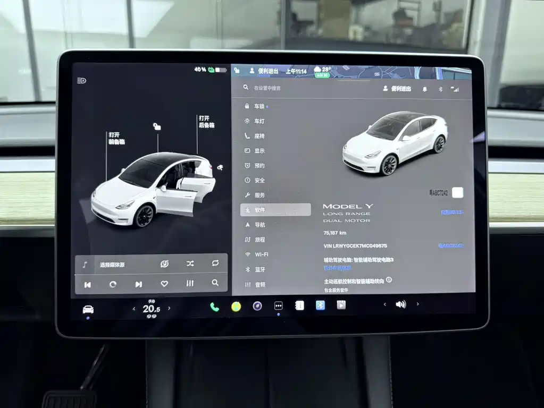Open the phone app in bottom bar

click(x=214, y=307)
